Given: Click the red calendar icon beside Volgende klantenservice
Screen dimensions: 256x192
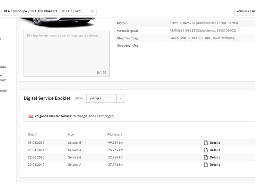Looking at the screenshot, I should tap(31, 116).
